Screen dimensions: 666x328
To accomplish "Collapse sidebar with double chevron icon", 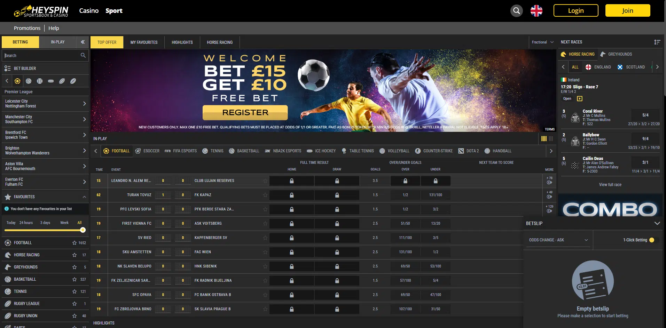I will point(83,42).
